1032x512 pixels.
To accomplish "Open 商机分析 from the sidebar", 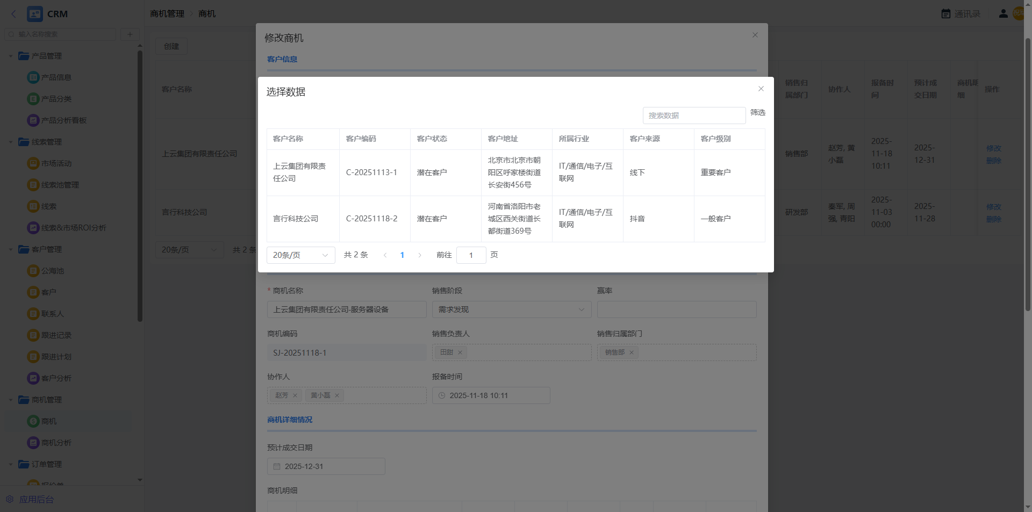I will [x=56, y=443].
